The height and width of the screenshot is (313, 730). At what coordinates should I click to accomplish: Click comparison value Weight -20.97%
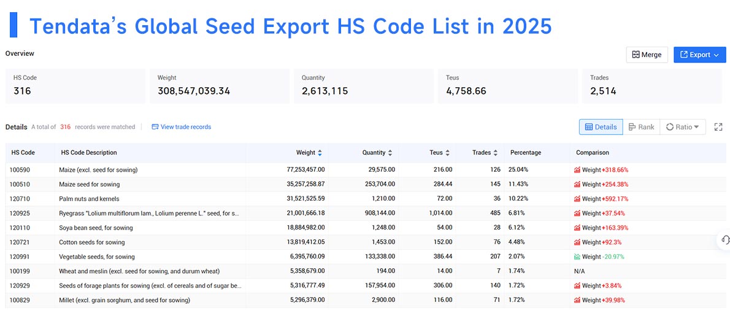[604, 257]
